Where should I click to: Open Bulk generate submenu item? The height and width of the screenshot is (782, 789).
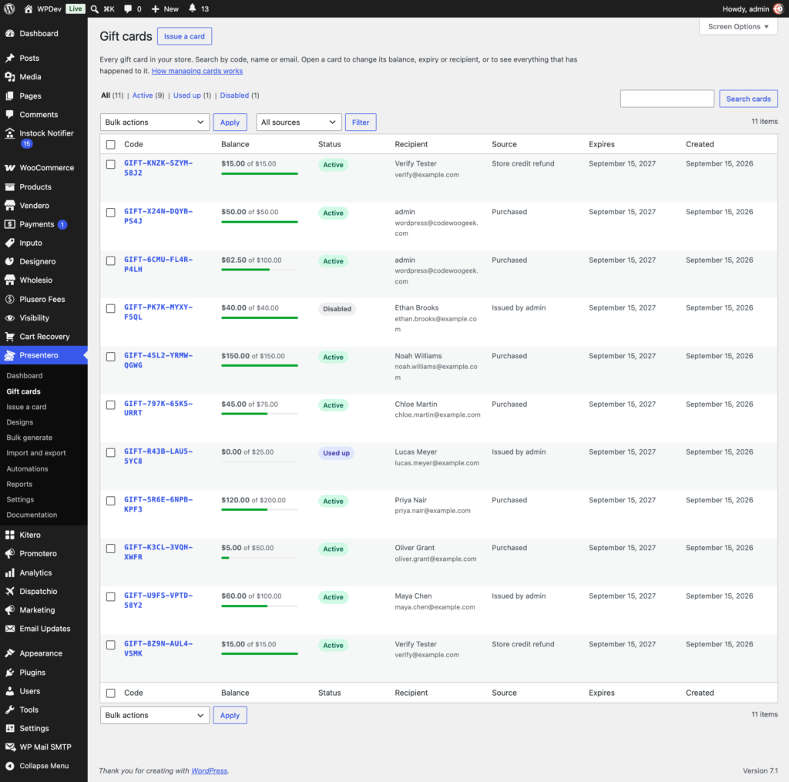tap(29, 438)
